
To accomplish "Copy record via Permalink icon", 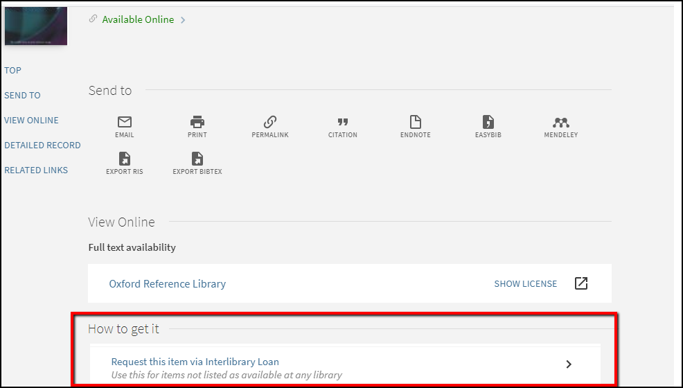I will tap(270, 123).
